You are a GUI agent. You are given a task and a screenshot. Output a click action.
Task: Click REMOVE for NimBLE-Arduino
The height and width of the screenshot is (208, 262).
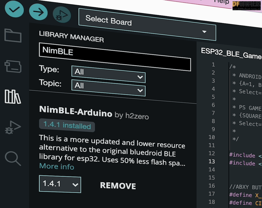(x=118, y=185)
